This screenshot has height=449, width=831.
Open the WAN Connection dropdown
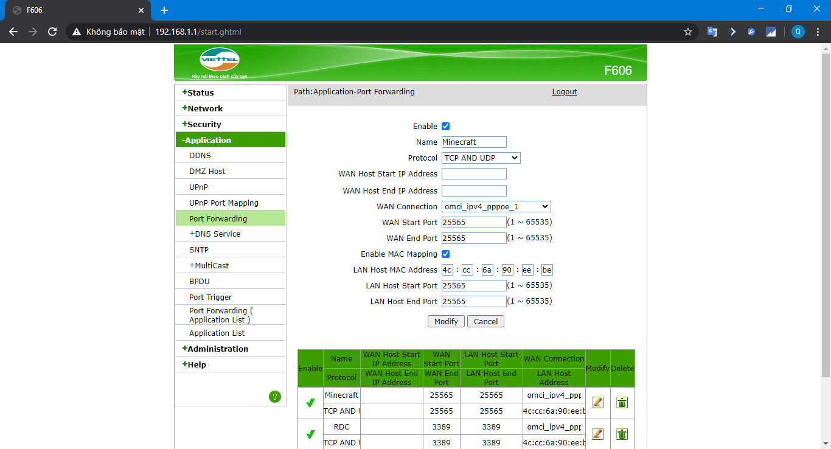[x=496, y=207]
